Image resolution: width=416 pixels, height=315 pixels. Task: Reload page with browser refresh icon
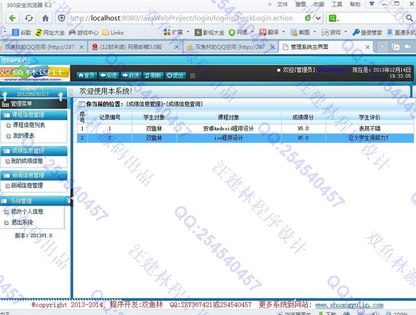tap(29, 18)
